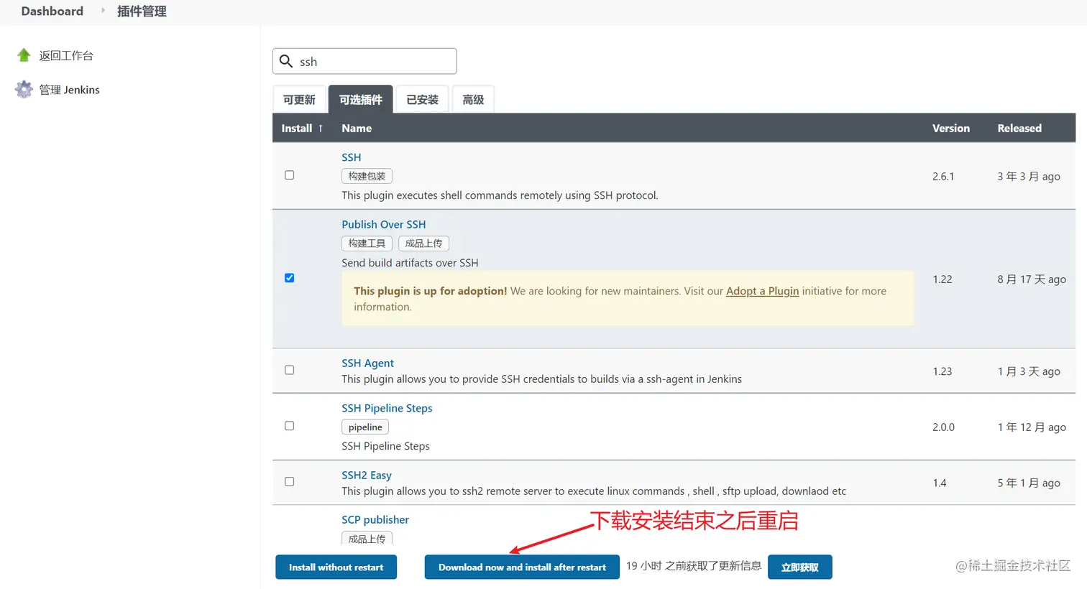Click the '1 月 3 天 ago' release date
Image resolution: width=1087 pixels, height=589 pixels.
(x=1029, y=371)
